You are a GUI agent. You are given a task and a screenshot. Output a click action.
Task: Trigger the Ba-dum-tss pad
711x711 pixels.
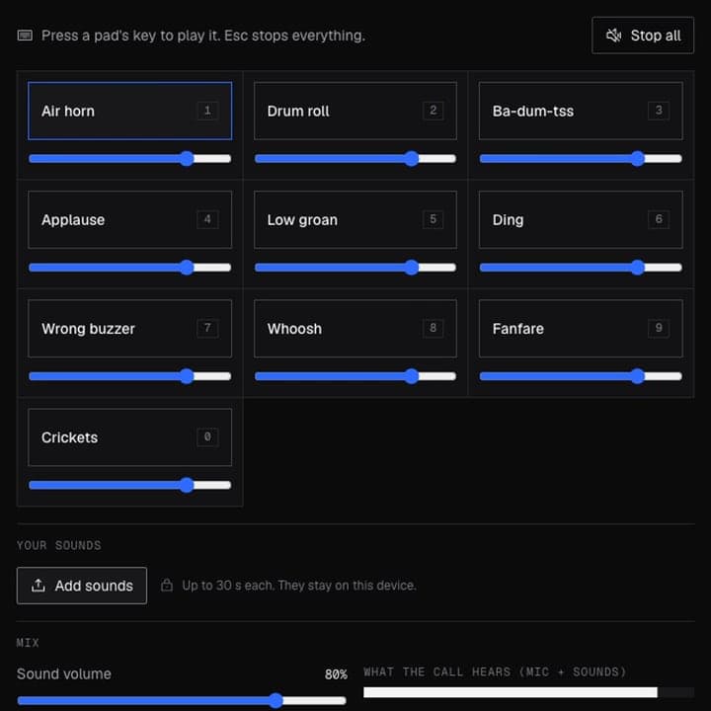pyautogui.click(x=581, y=111)
